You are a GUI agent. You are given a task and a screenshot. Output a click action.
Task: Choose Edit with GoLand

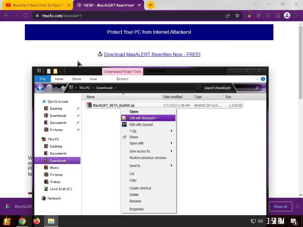148,125
